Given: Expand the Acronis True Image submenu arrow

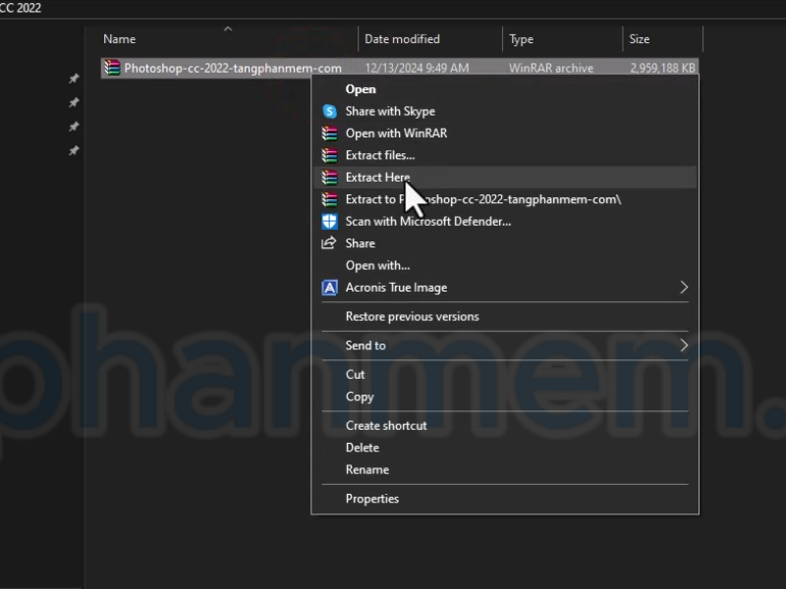Looking at the screenshot, I should click(x=684, y=288).
